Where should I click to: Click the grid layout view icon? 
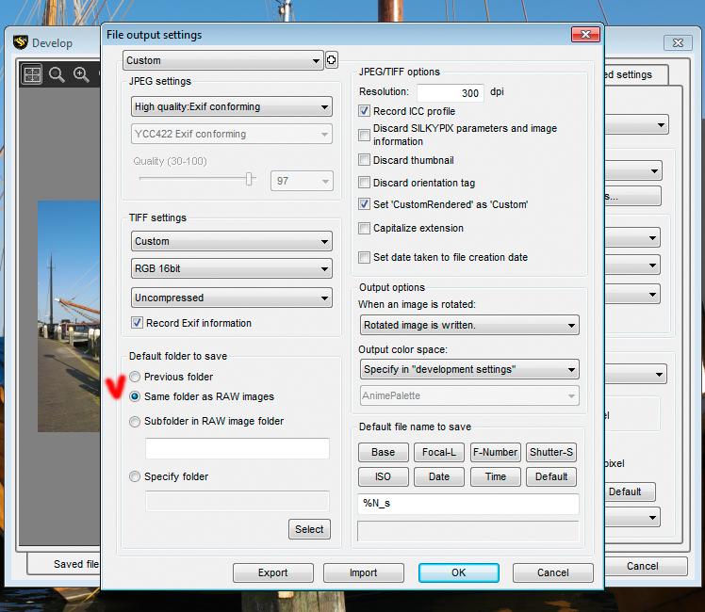tap(32, 74)
